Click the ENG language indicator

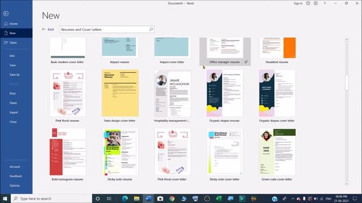tap(328, 198)
